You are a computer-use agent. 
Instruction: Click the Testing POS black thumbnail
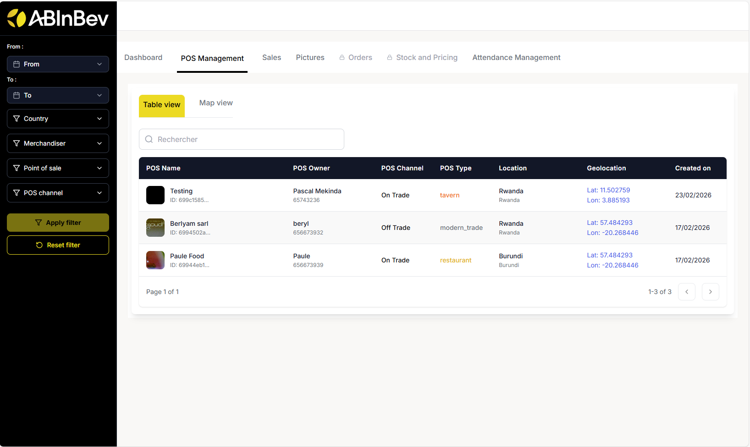tap(155, 195)
